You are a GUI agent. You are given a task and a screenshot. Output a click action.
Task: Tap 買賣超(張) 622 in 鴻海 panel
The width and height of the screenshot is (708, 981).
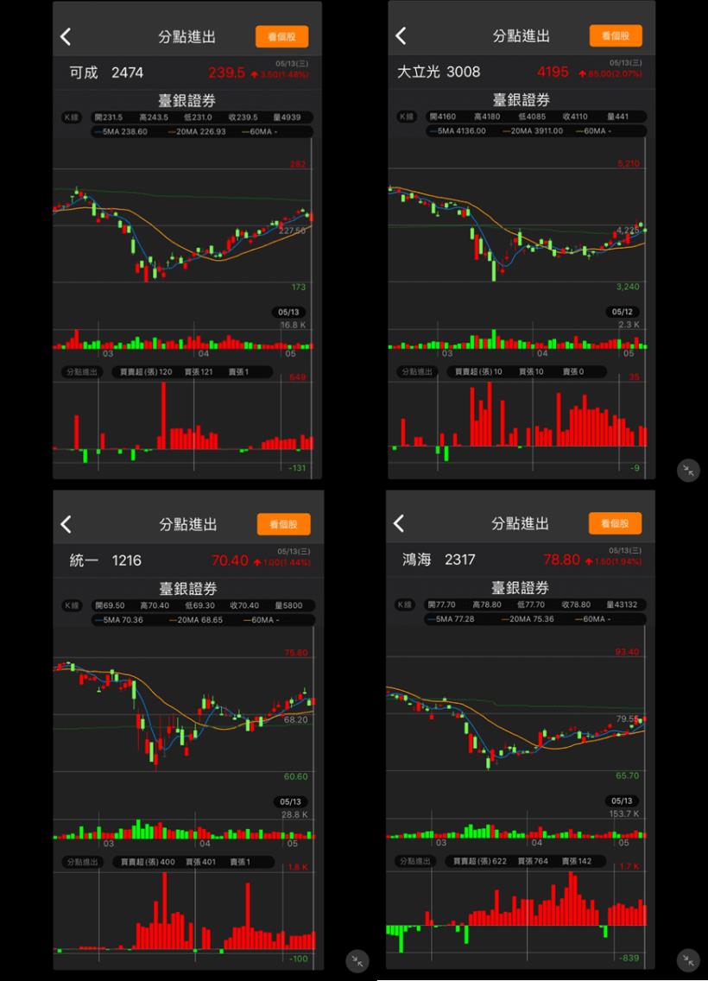(x=480, y=861)
